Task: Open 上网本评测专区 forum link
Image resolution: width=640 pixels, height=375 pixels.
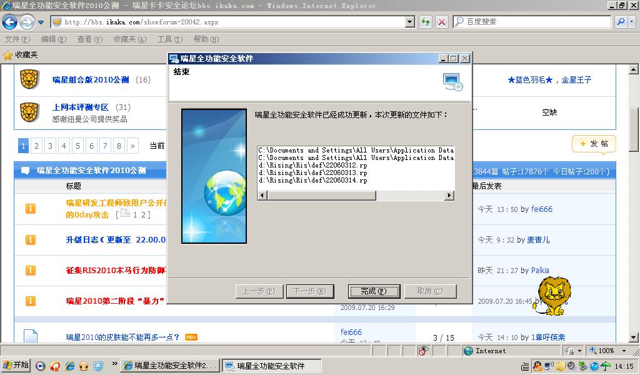Action: (81, 107)
